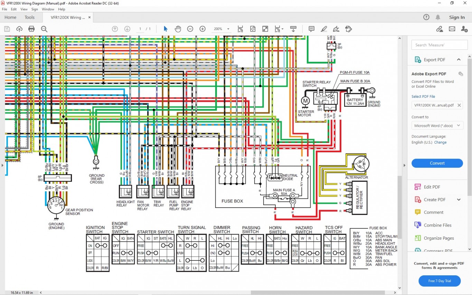
Task: Zoom in with the plus icon
Action: tap(202, 29)
